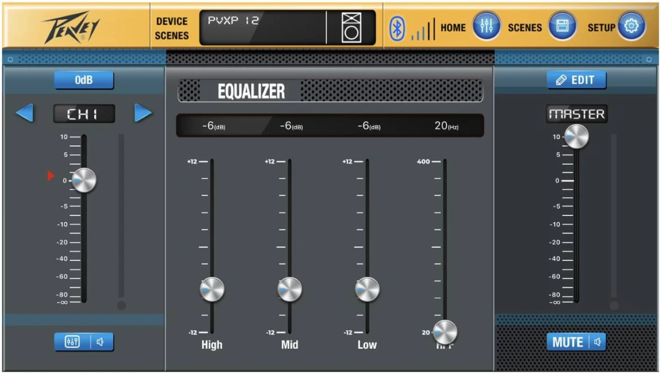This screenshot has width=661, height=374.
Task: Click the CH1 channel name display
Action: 84,114
